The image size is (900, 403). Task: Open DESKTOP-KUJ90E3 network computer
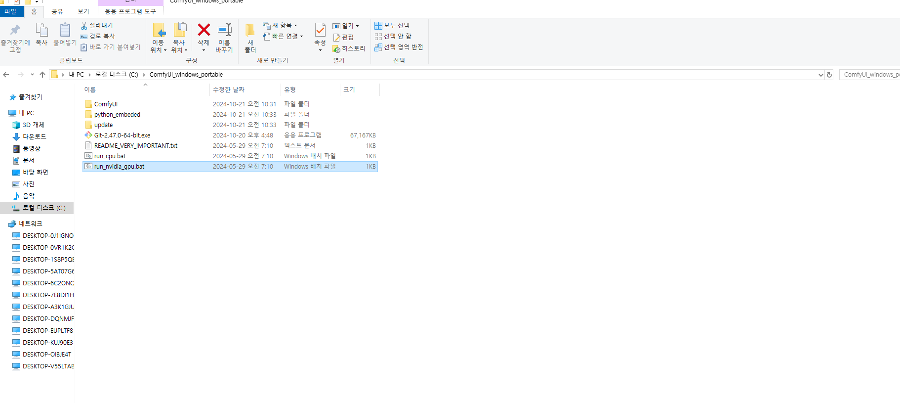(x=47, y=343)
